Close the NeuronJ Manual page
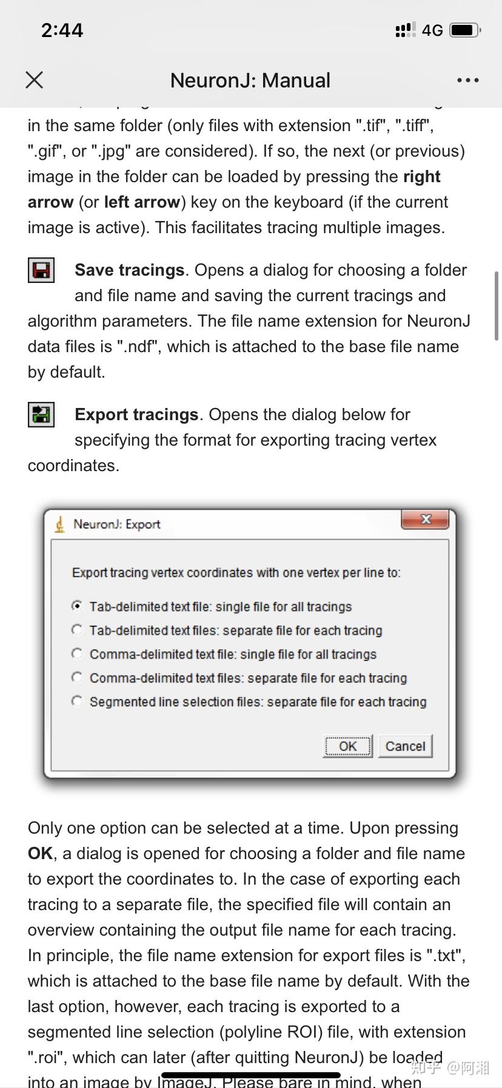The height and width of the screenshot is (1088, 502). pos(35,80)
